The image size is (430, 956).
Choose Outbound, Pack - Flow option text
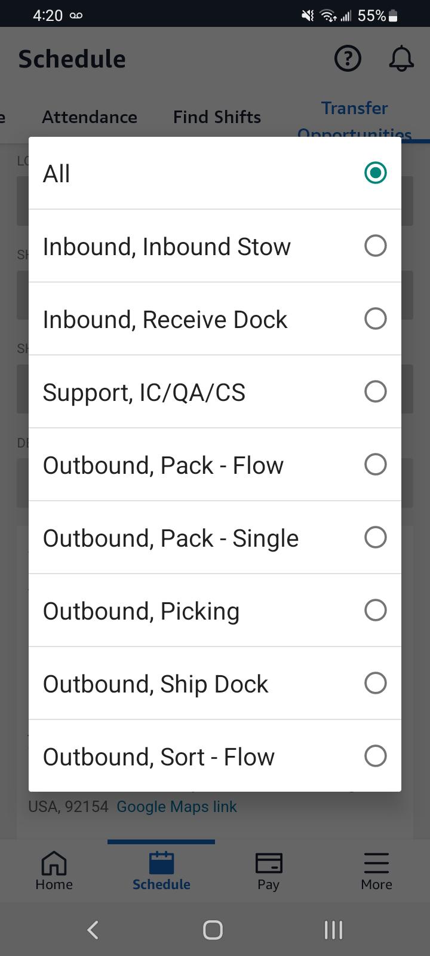tap(163, 465)
